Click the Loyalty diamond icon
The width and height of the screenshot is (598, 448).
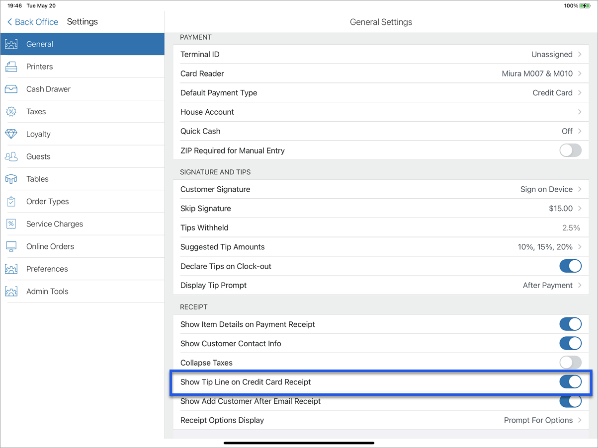coord(11,134)
